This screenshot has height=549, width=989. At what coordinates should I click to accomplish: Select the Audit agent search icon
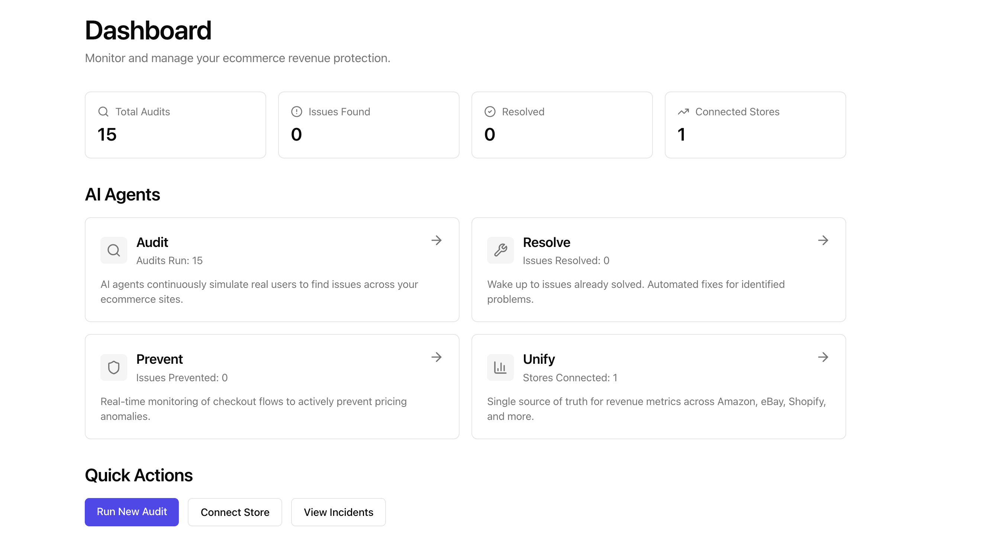click(113, 250)
